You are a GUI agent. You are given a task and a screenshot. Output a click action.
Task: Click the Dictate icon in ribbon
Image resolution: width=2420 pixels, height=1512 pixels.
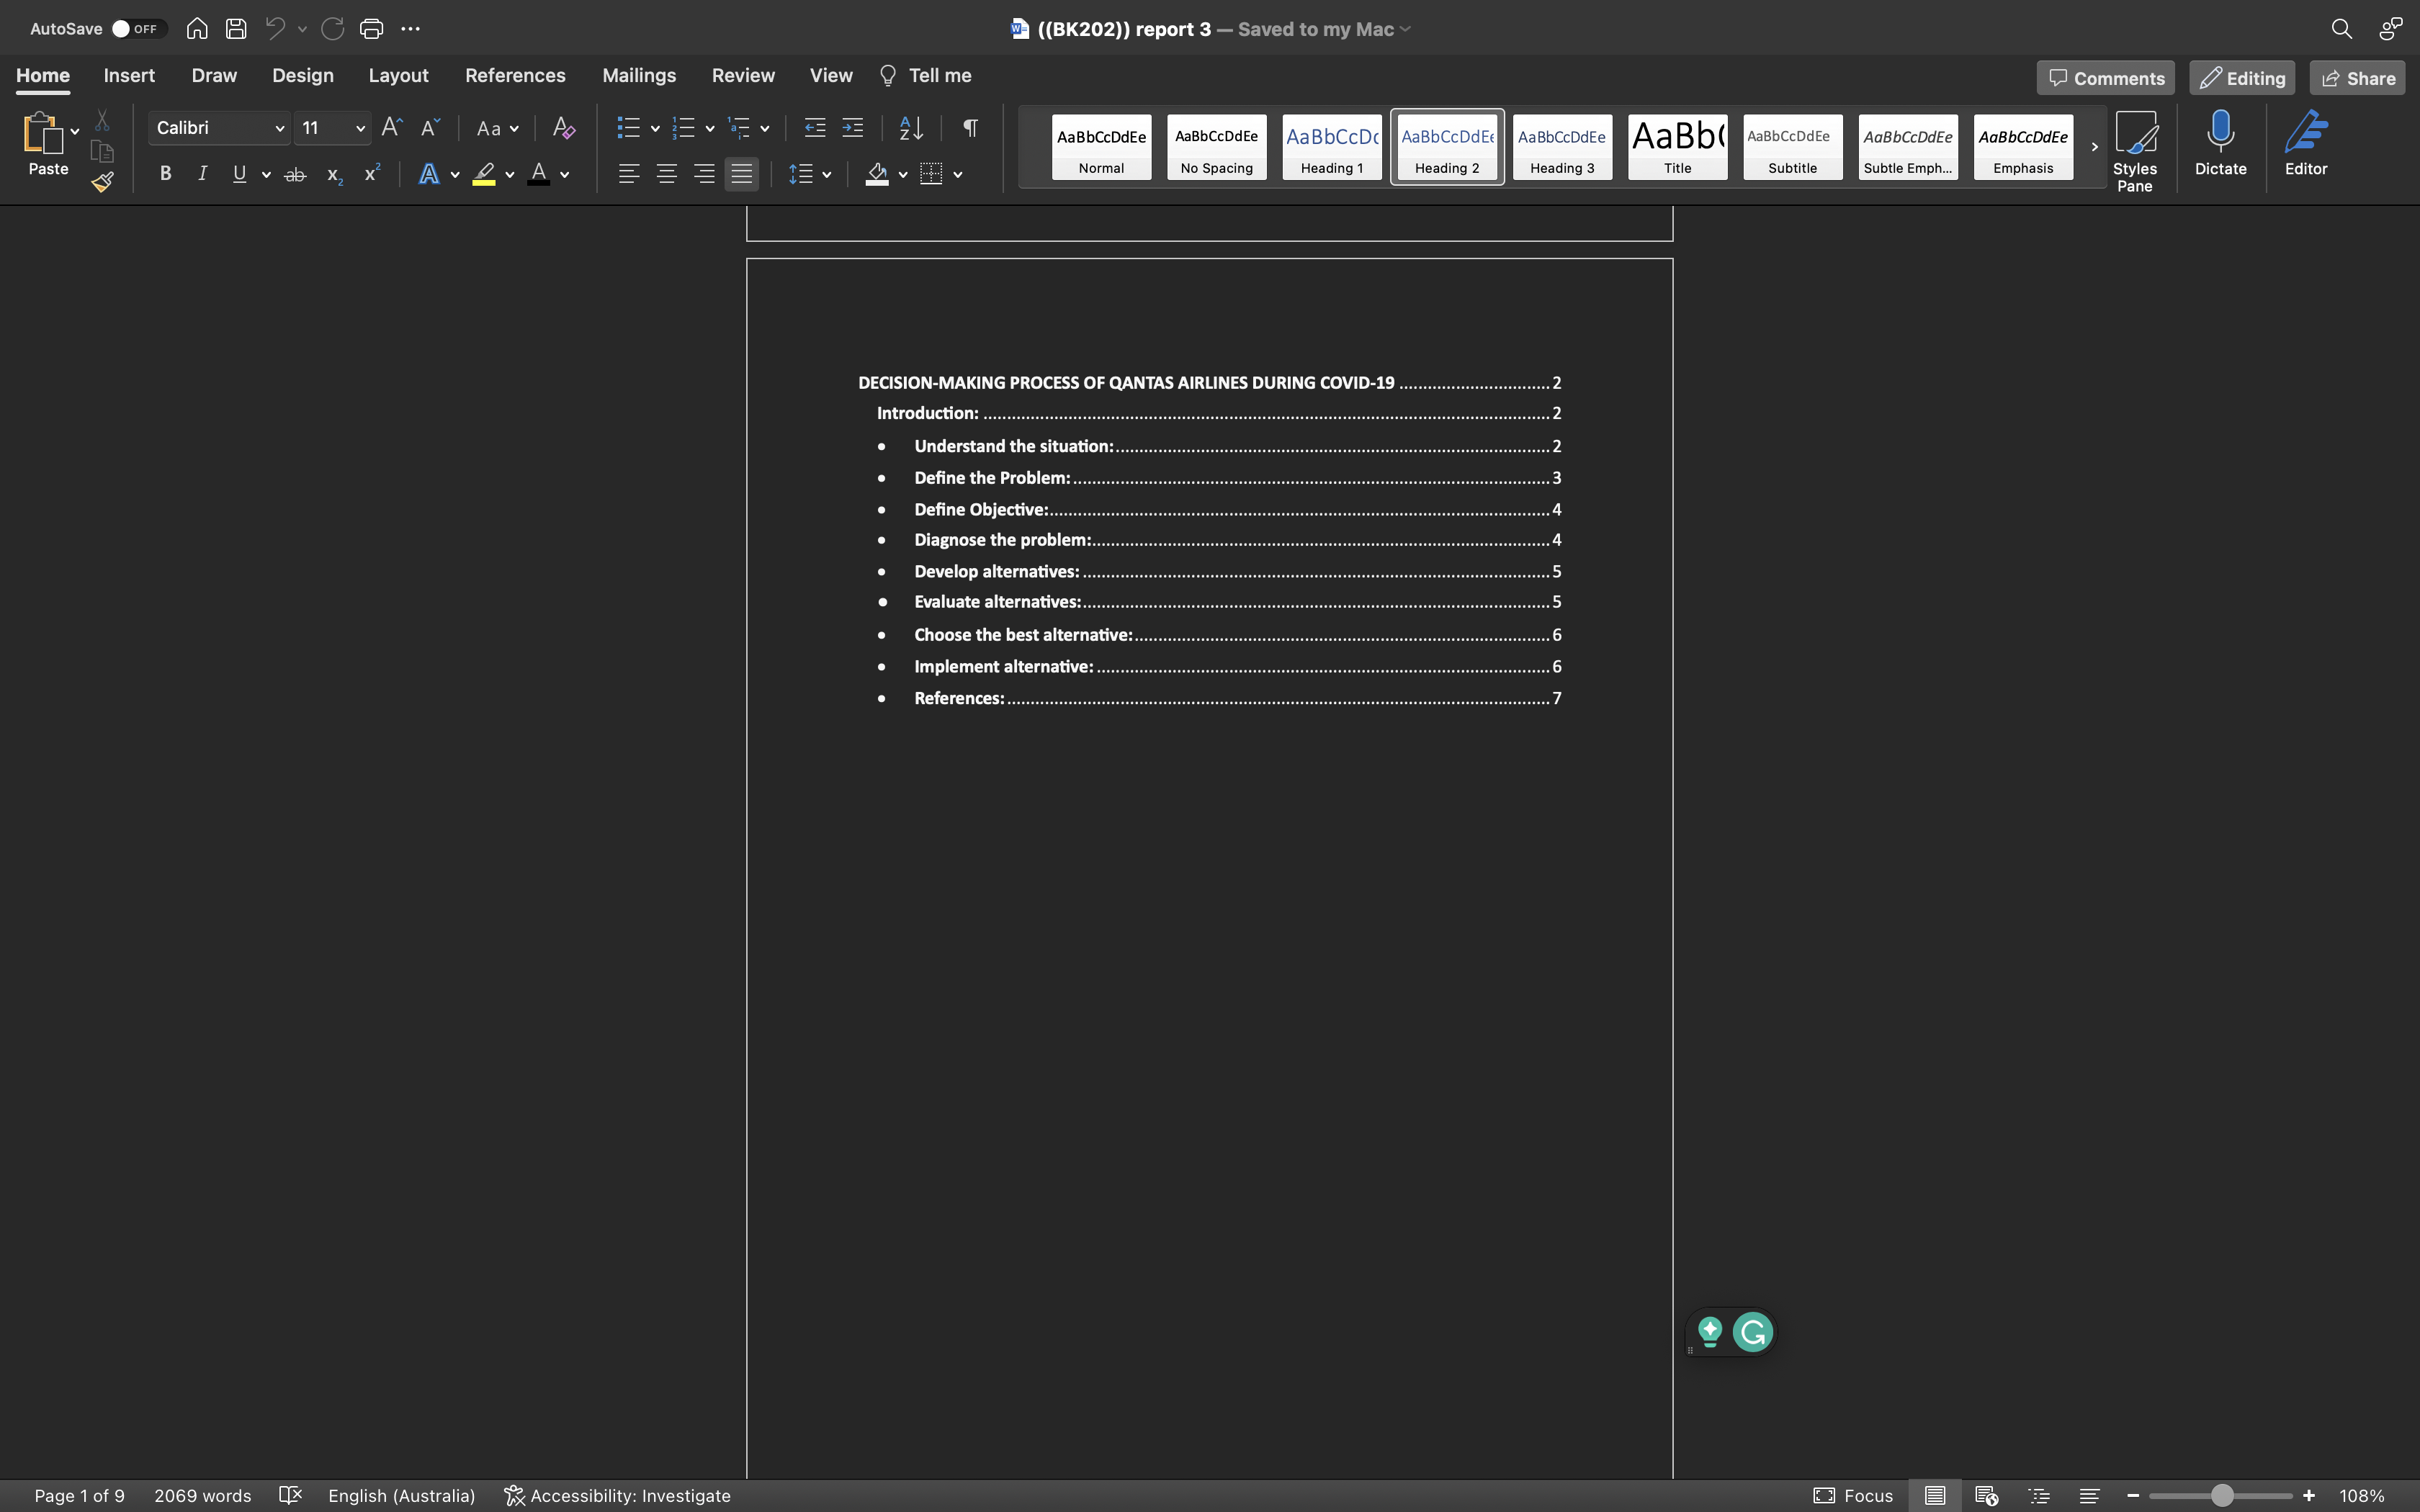coord(2221,146)
